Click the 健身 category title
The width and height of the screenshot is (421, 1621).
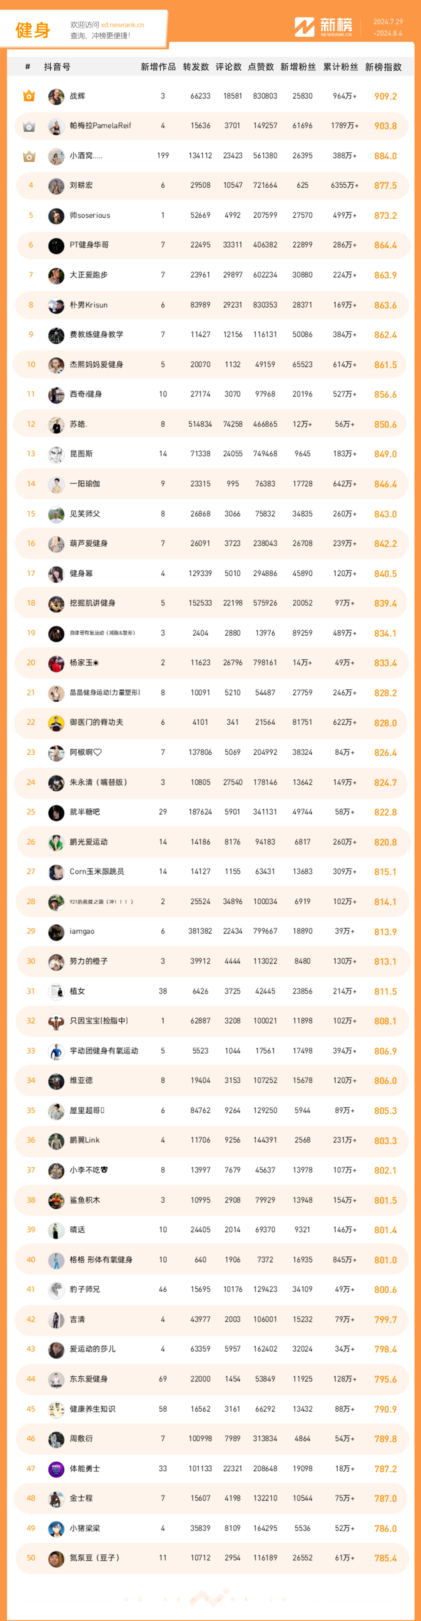[x=33, y=30]
